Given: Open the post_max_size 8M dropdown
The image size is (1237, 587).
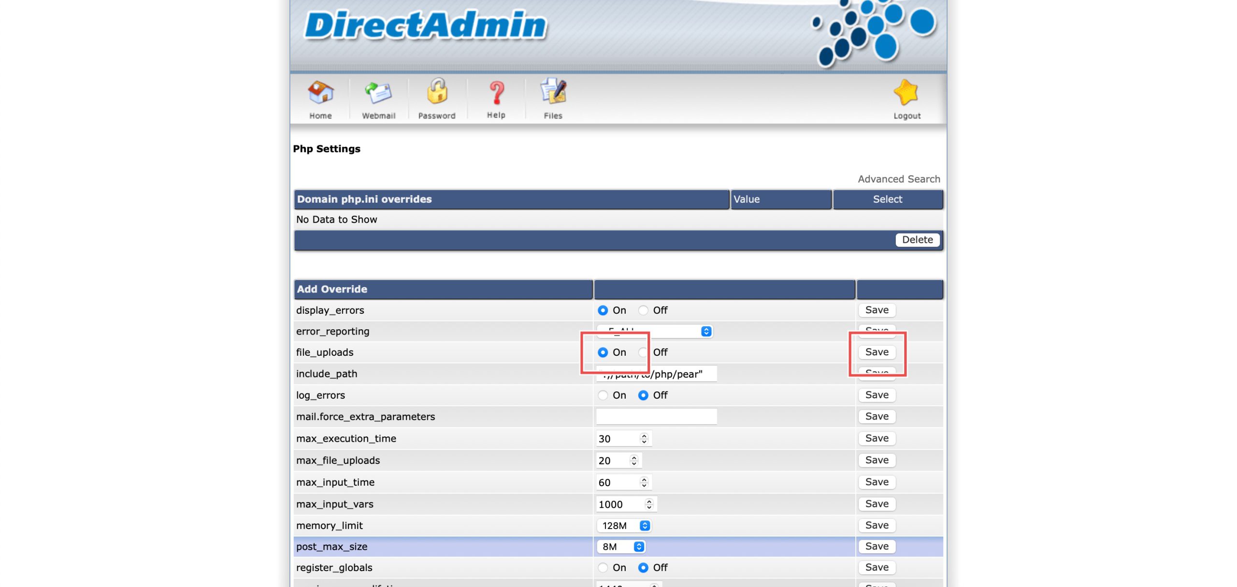Looking at the screenshot, I should pos(621,546).
